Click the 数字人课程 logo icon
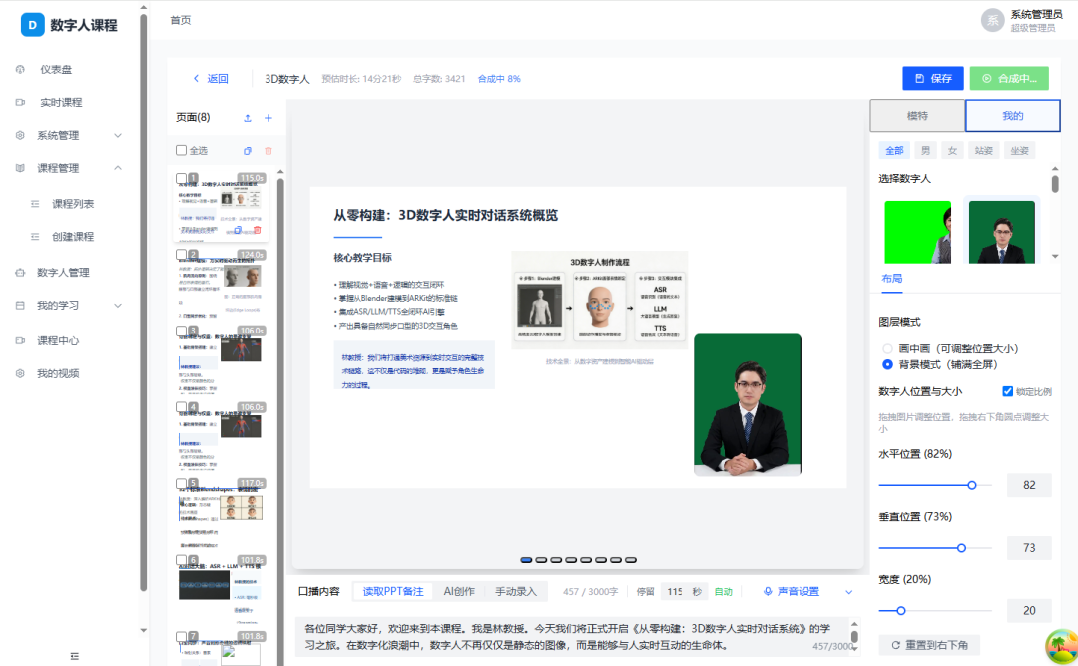 tap(32, 25)
